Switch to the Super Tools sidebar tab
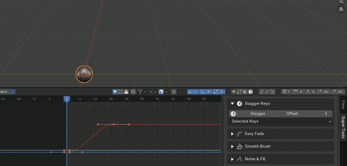Viewport: 347px width, 166px height. point(343,127)
